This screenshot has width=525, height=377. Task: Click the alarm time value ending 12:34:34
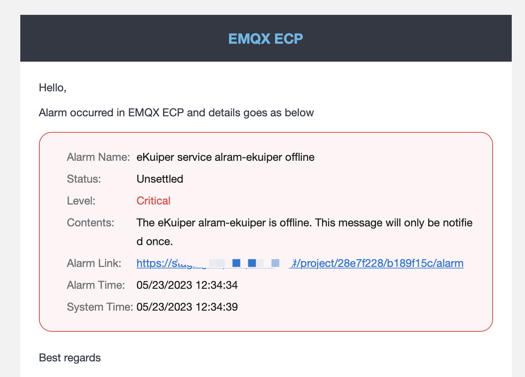click(x=187, y=285)
